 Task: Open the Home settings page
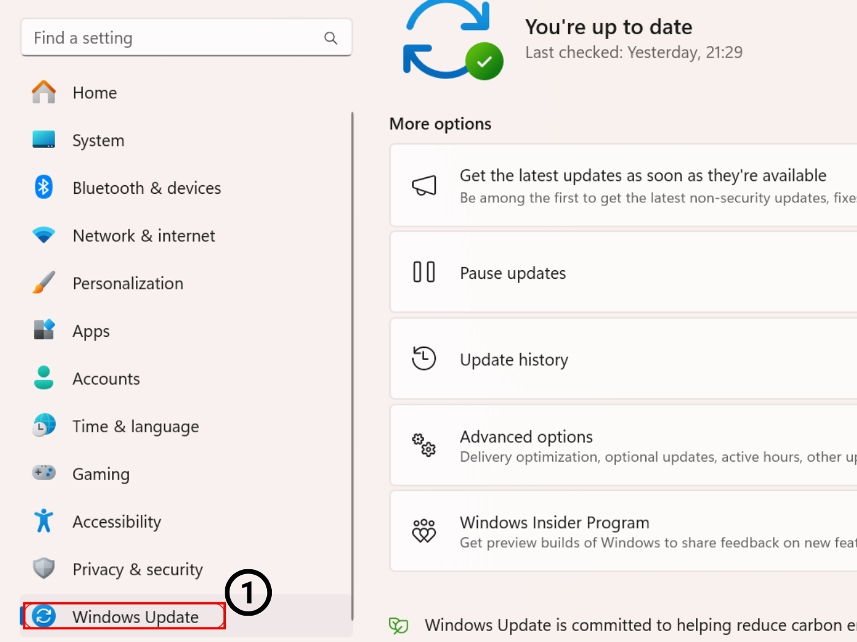tap(186, 92)
